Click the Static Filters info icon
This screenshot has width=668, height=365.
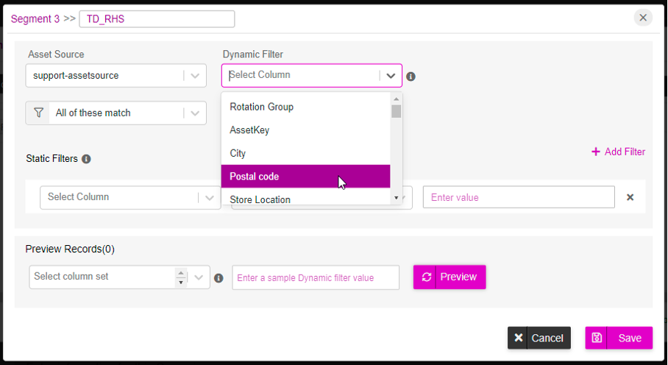click(86, 159)
